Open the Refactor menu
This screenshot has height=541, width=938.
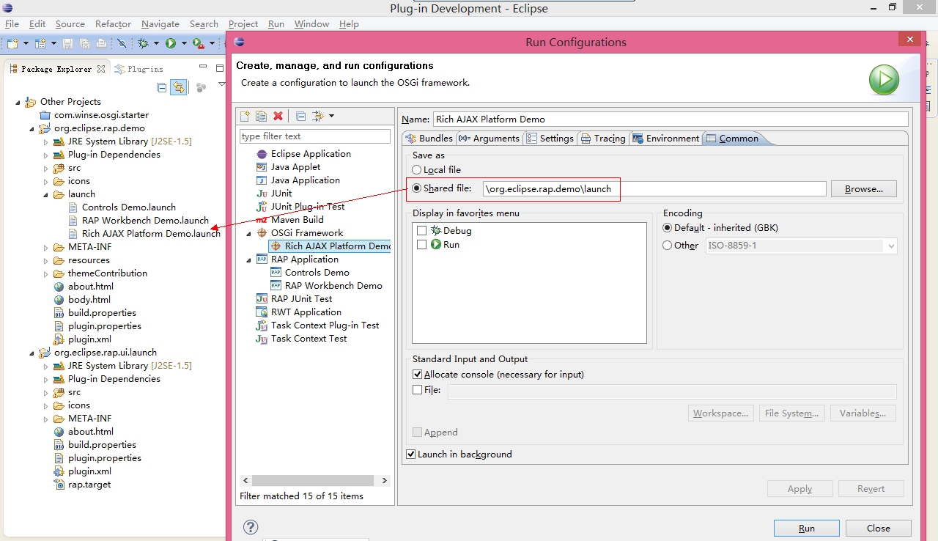click(113, 24)
